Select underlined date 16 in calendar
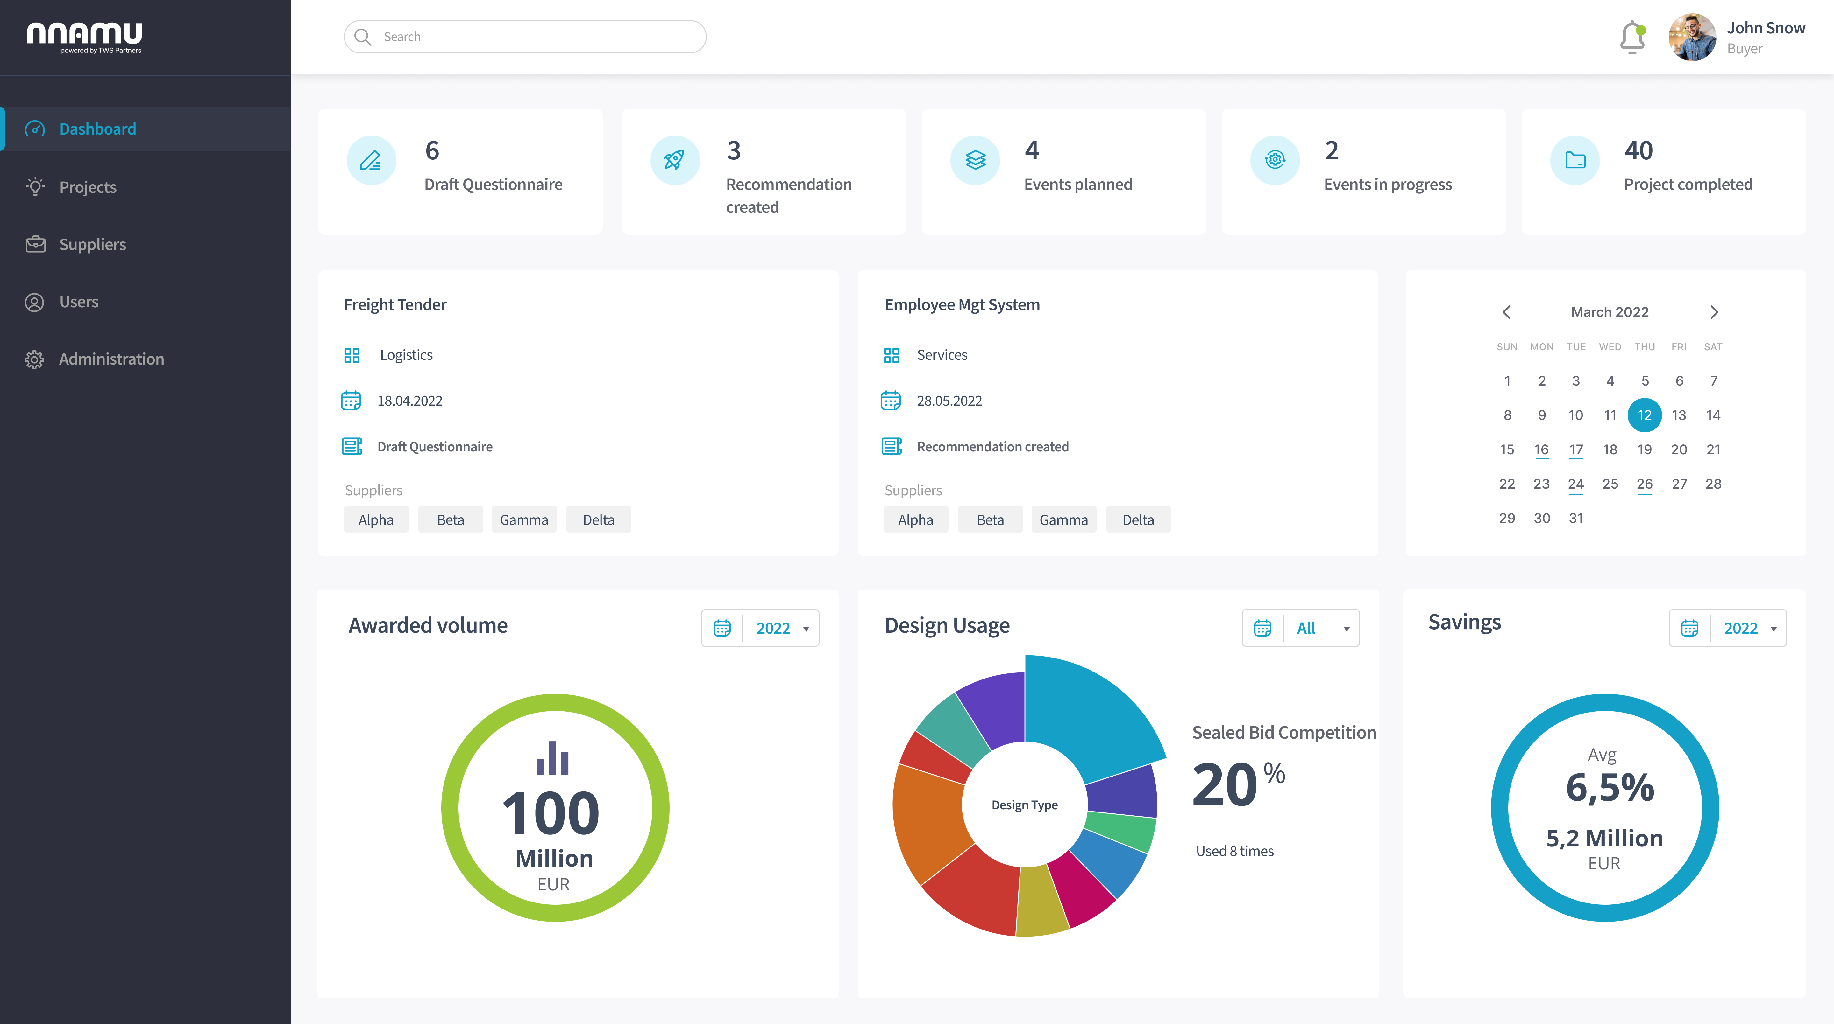 tap(1541, 449)
